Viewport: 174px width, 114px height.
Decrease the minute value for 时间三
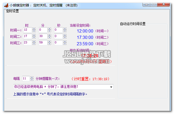point(49,44)
